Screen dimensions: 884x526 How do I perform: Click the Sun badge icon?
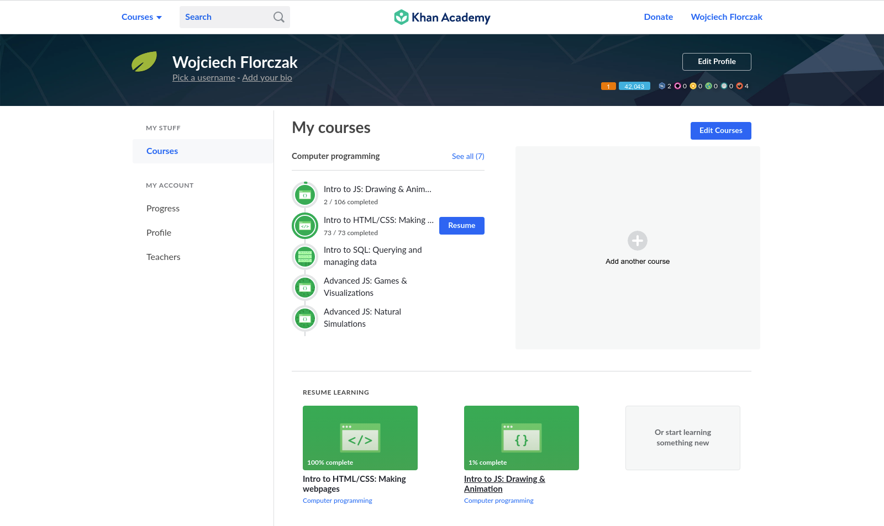tap(693, 86)
